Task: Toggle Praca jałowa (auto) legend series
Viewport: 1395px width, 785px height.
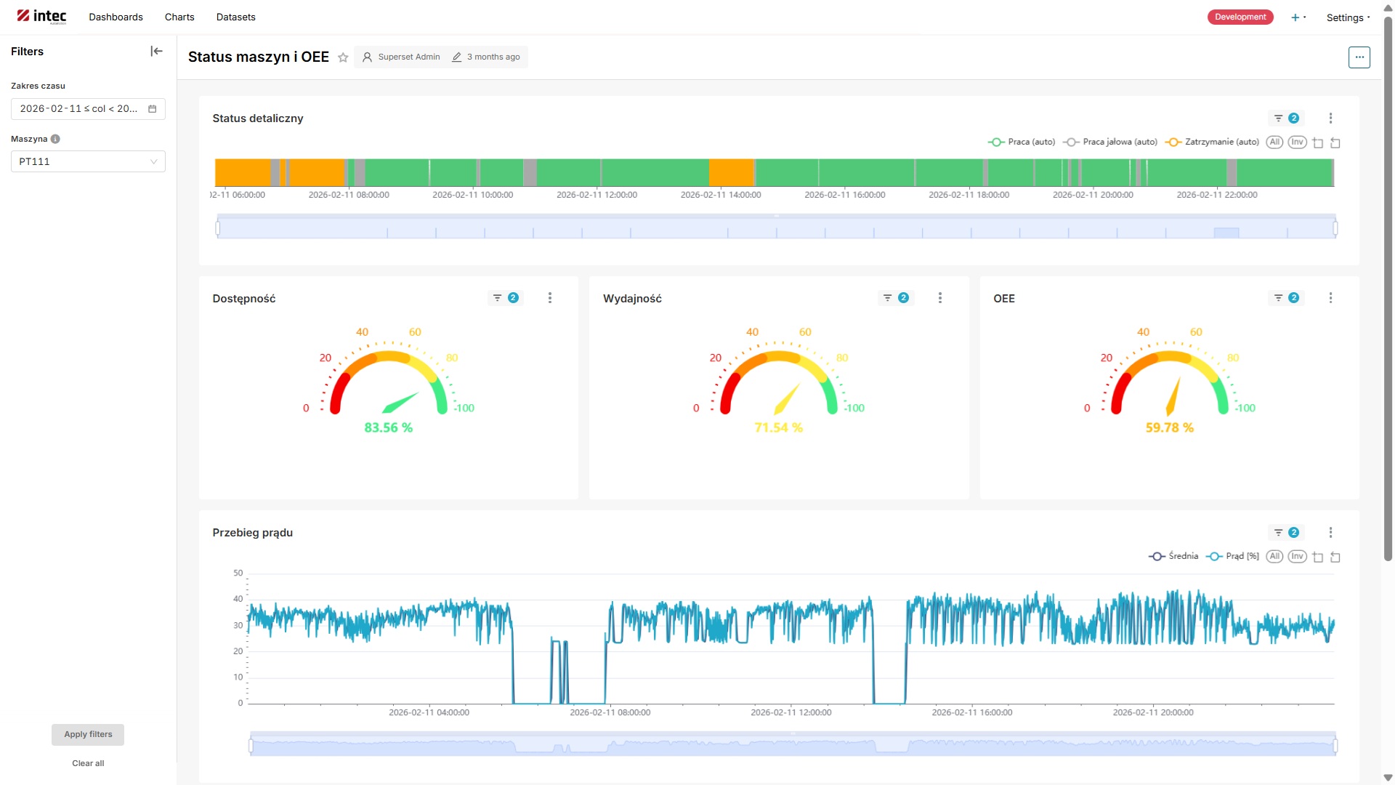Action: click(1109, 142)
